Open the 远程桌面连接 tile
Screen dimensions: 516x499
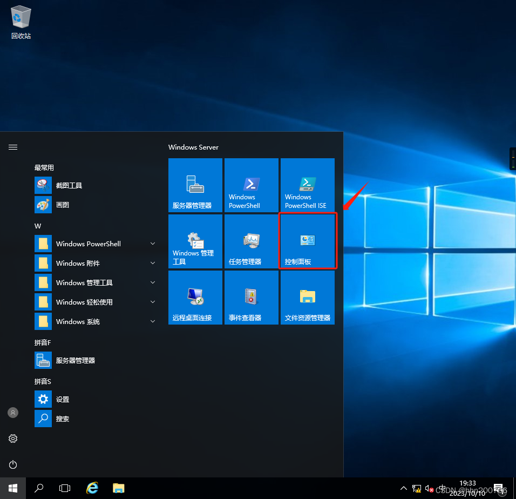tap(195, 298)
